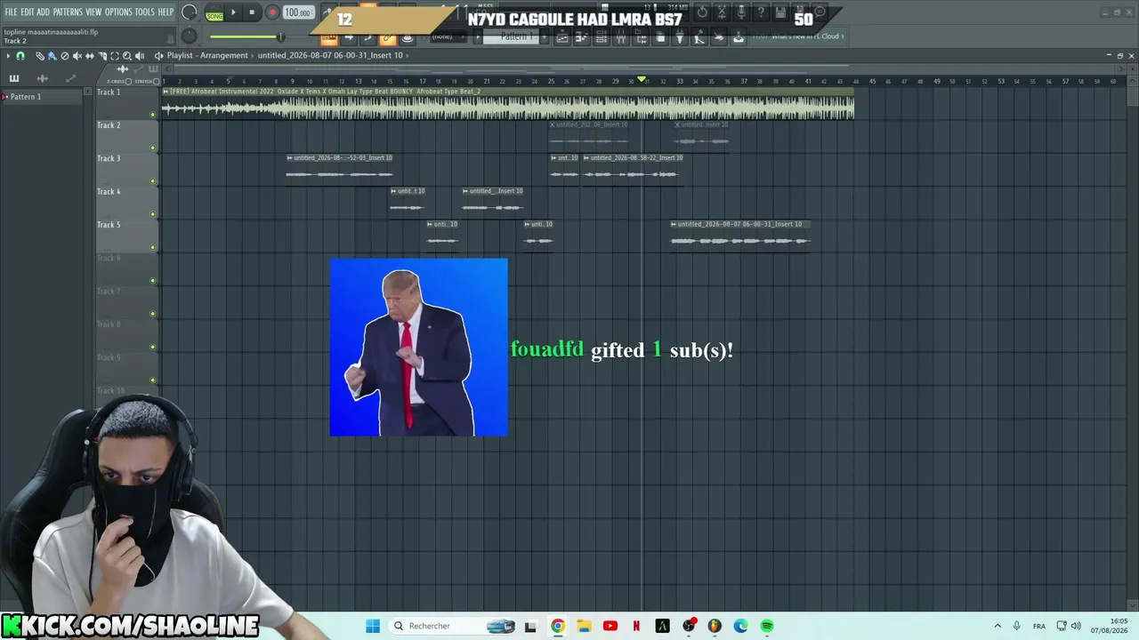
Task: Click the undo history icon
Action: pos(702,12)
